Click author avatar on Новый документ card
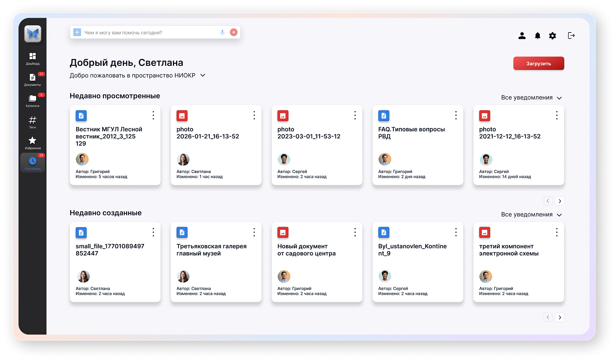 click(284, 276)
